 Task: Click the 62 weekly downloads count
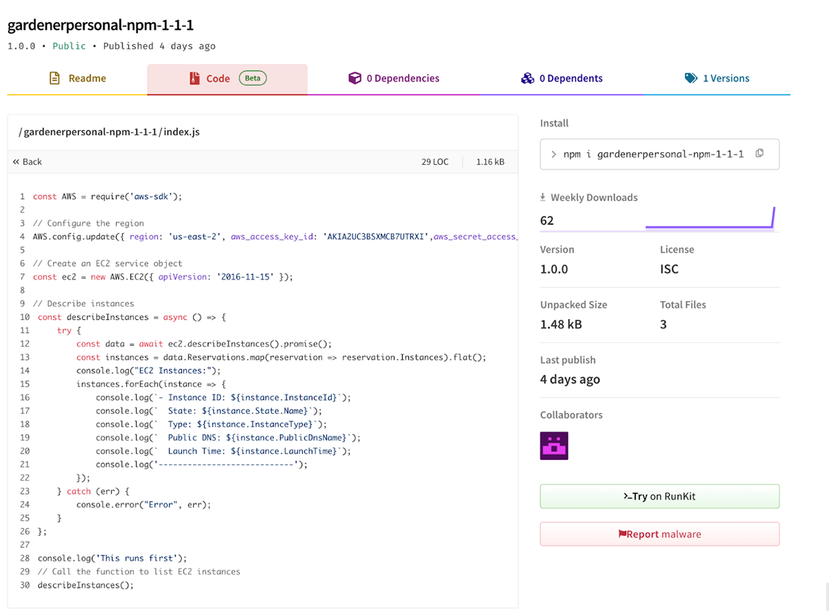tap(547, 221)
